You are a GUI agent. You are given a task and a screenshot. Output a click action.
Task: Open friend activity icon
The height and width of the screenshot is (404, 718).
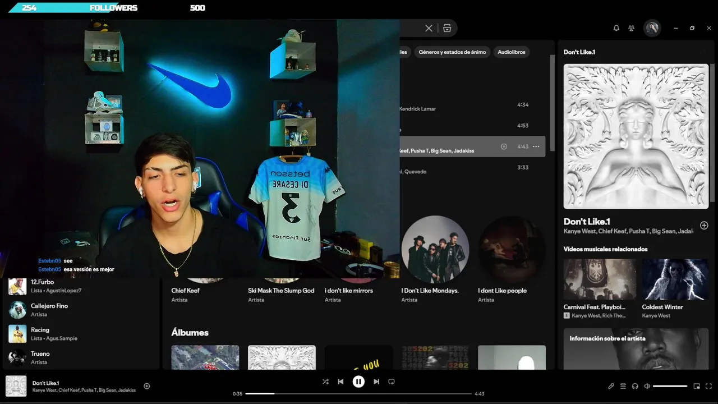coord(632,28)
